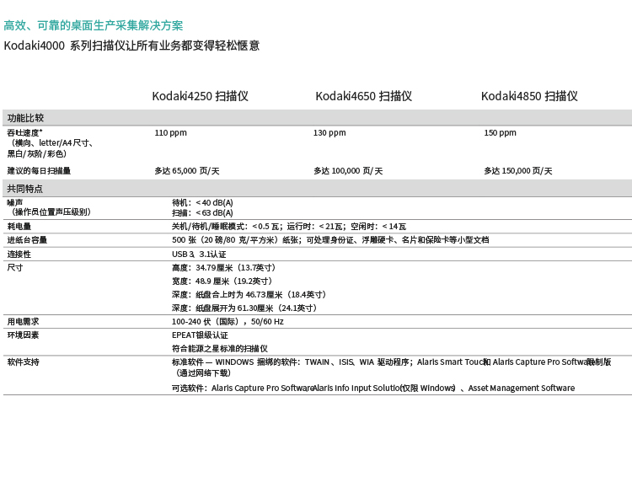This screenshot has height=477, width=632.
Task: Select '高度:34.79厘米(13.7英寸)' line
Action: [224, 268]
